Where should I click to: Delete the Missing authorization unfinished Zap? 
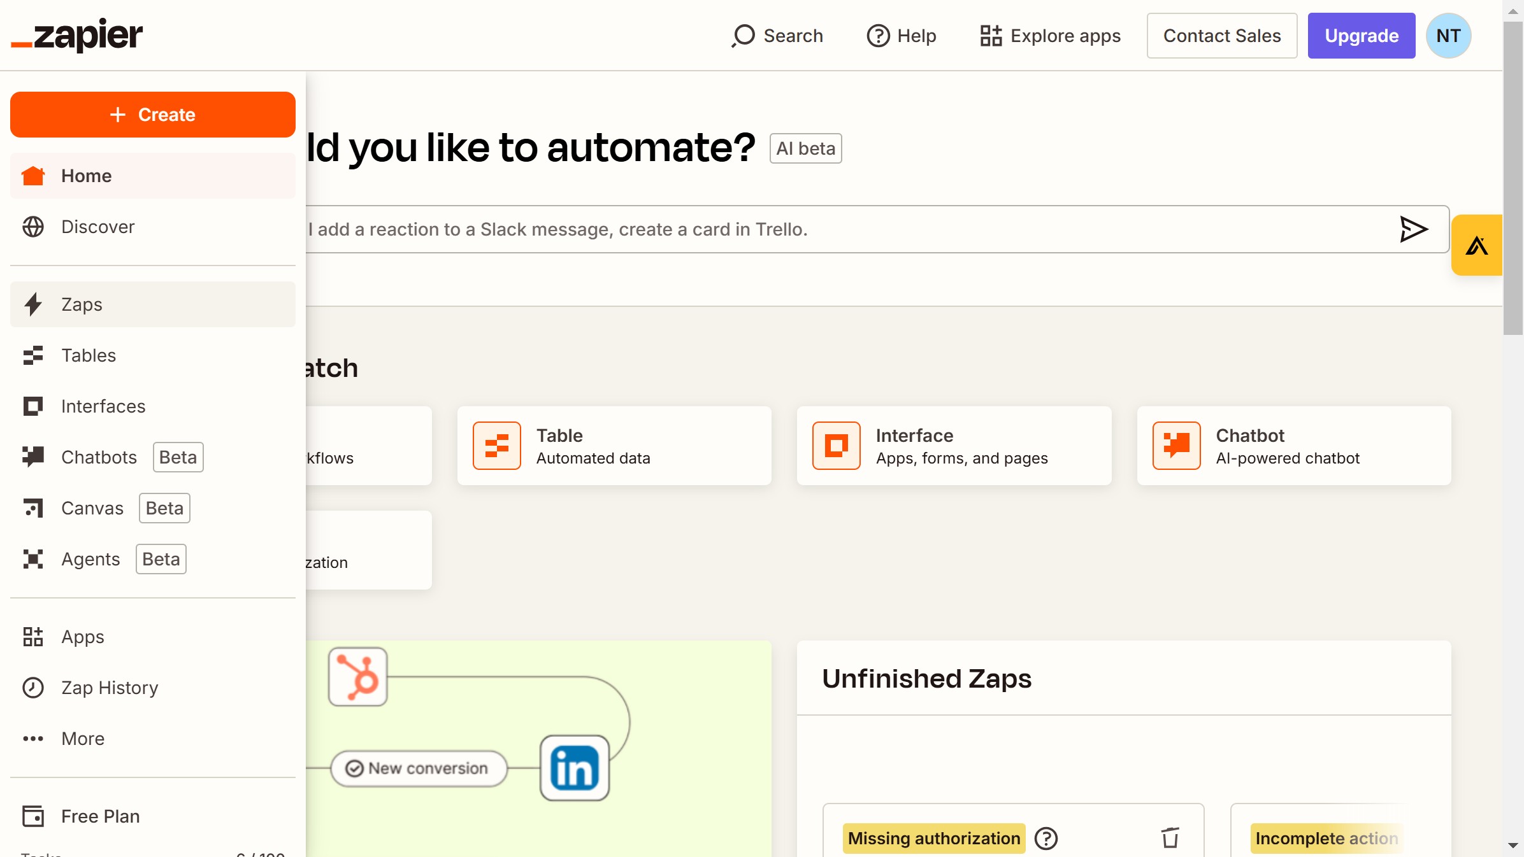pyautogui.click(x=1170, y=838)
